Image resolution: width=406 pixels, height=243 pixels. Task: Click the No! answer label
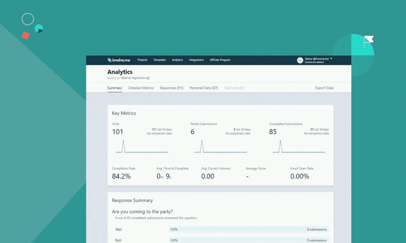tap(118, 240)
